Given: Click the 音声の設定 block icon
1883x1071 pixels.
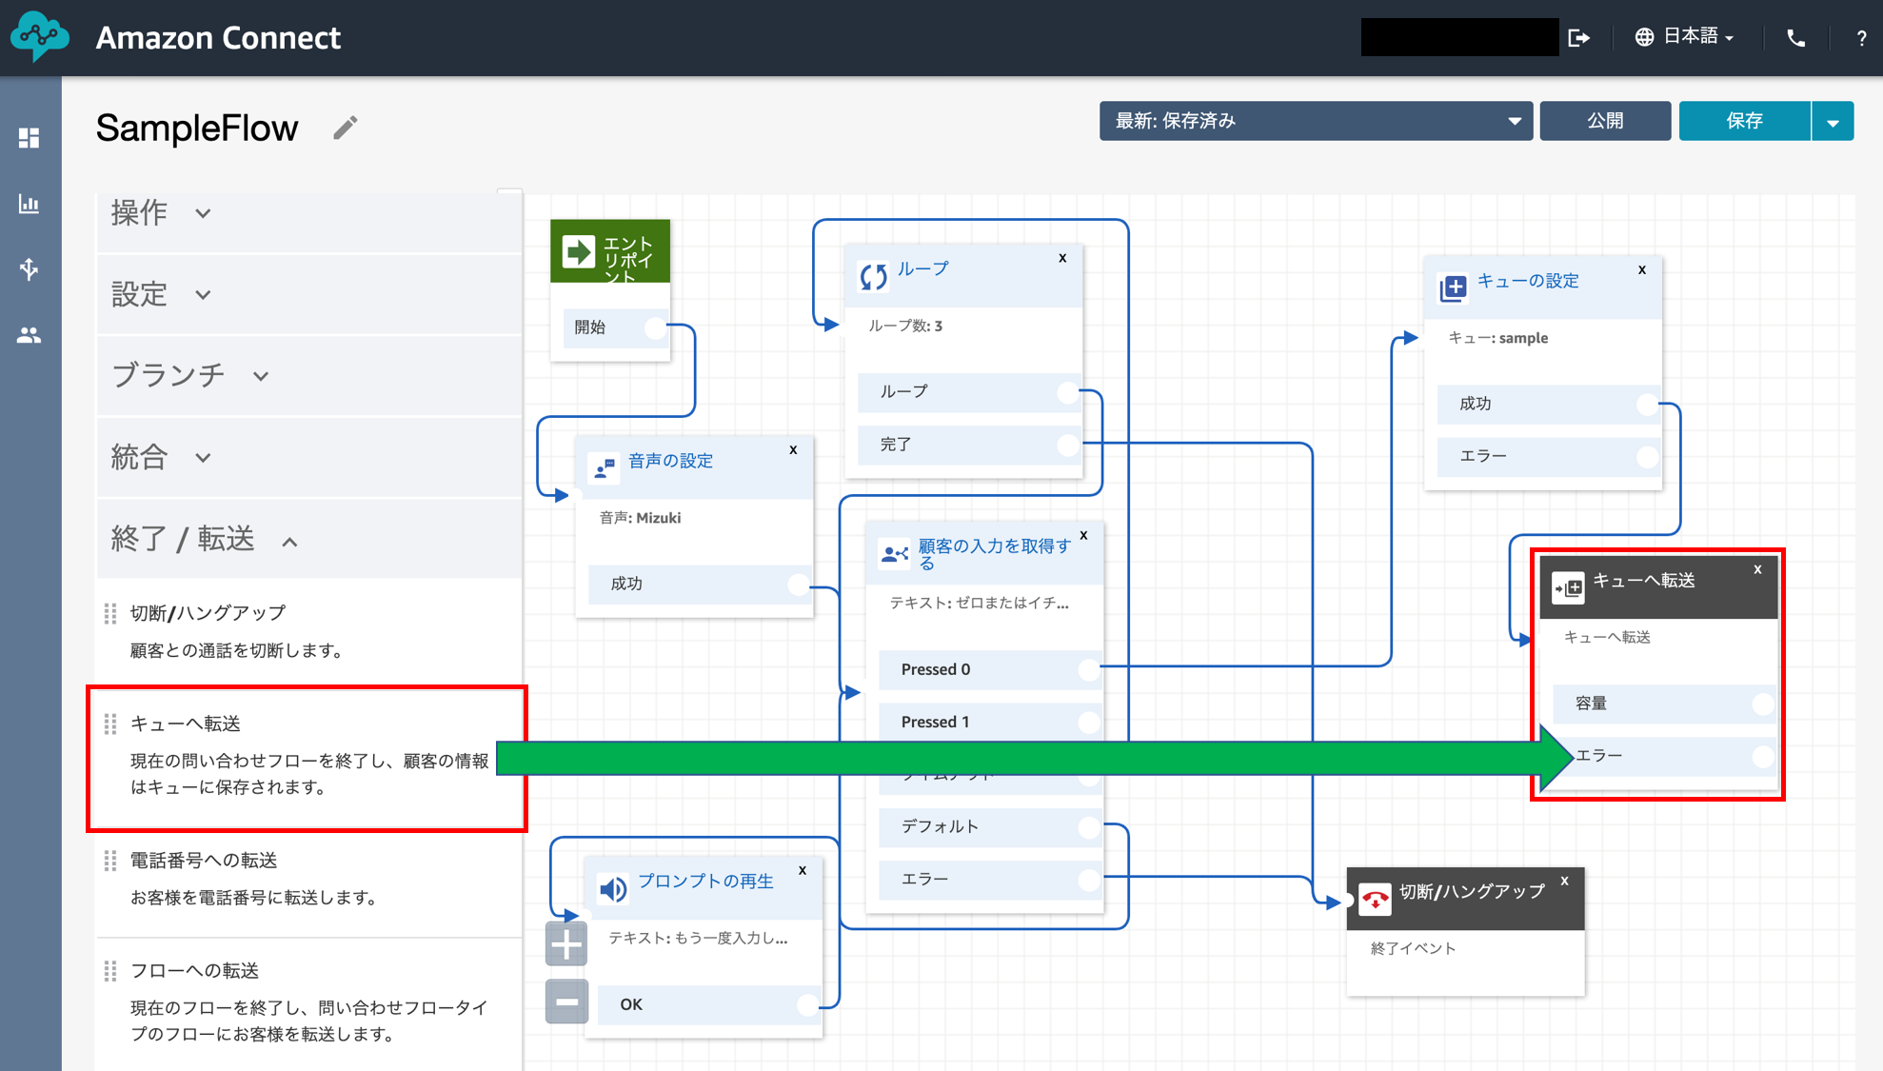Looking at the screenshot, I should 605,468.
